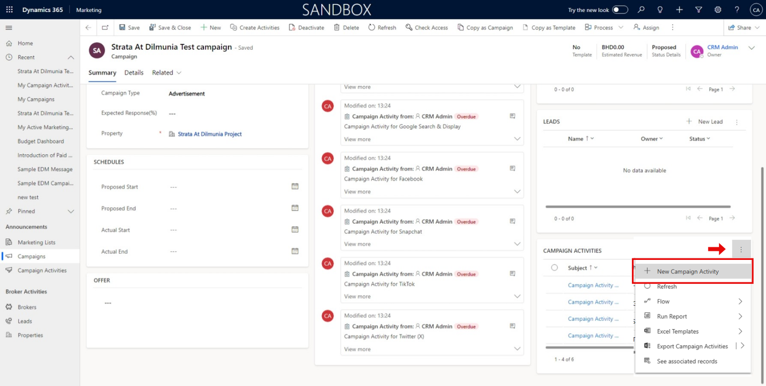Open the settings gear icon
Screen dimensions: 766x386
point(718,10)
